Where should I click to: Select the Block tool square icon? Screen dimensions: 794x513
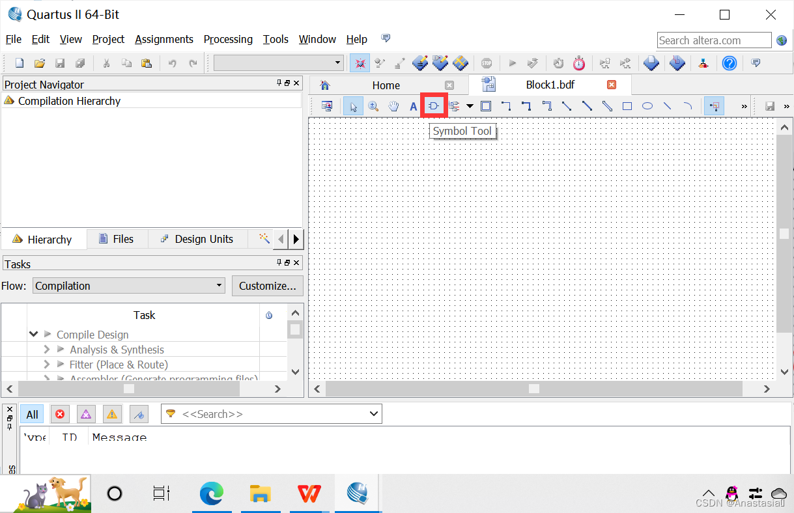(486, 106)
